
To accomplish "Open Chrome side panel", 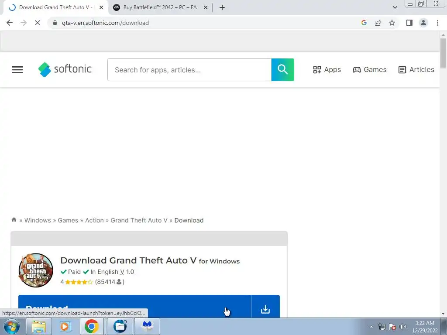I will point(409,23).
